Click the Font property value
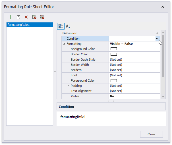 pos(134,75)
